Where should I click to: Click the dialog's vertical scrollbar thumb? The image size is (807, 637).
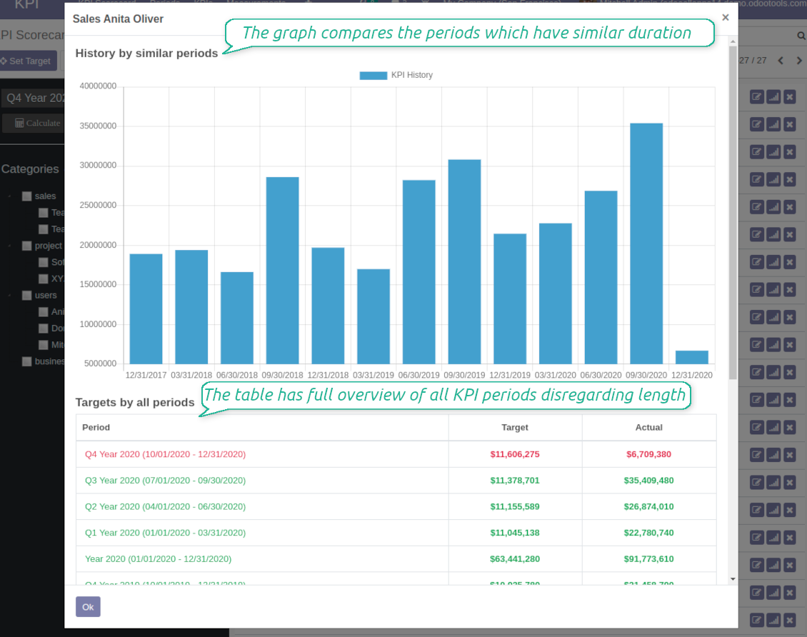pos(733,213)
